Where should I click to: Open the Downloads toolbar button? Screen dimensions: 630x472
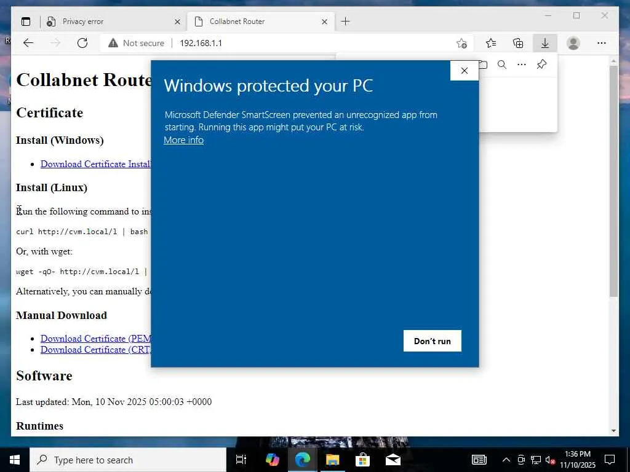[545, 43]
